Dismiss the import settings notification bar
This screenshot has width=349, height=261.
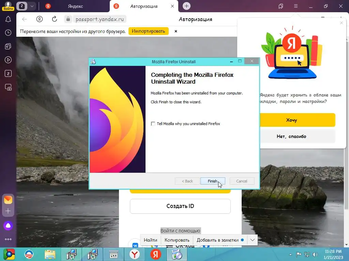click(176, 31)
